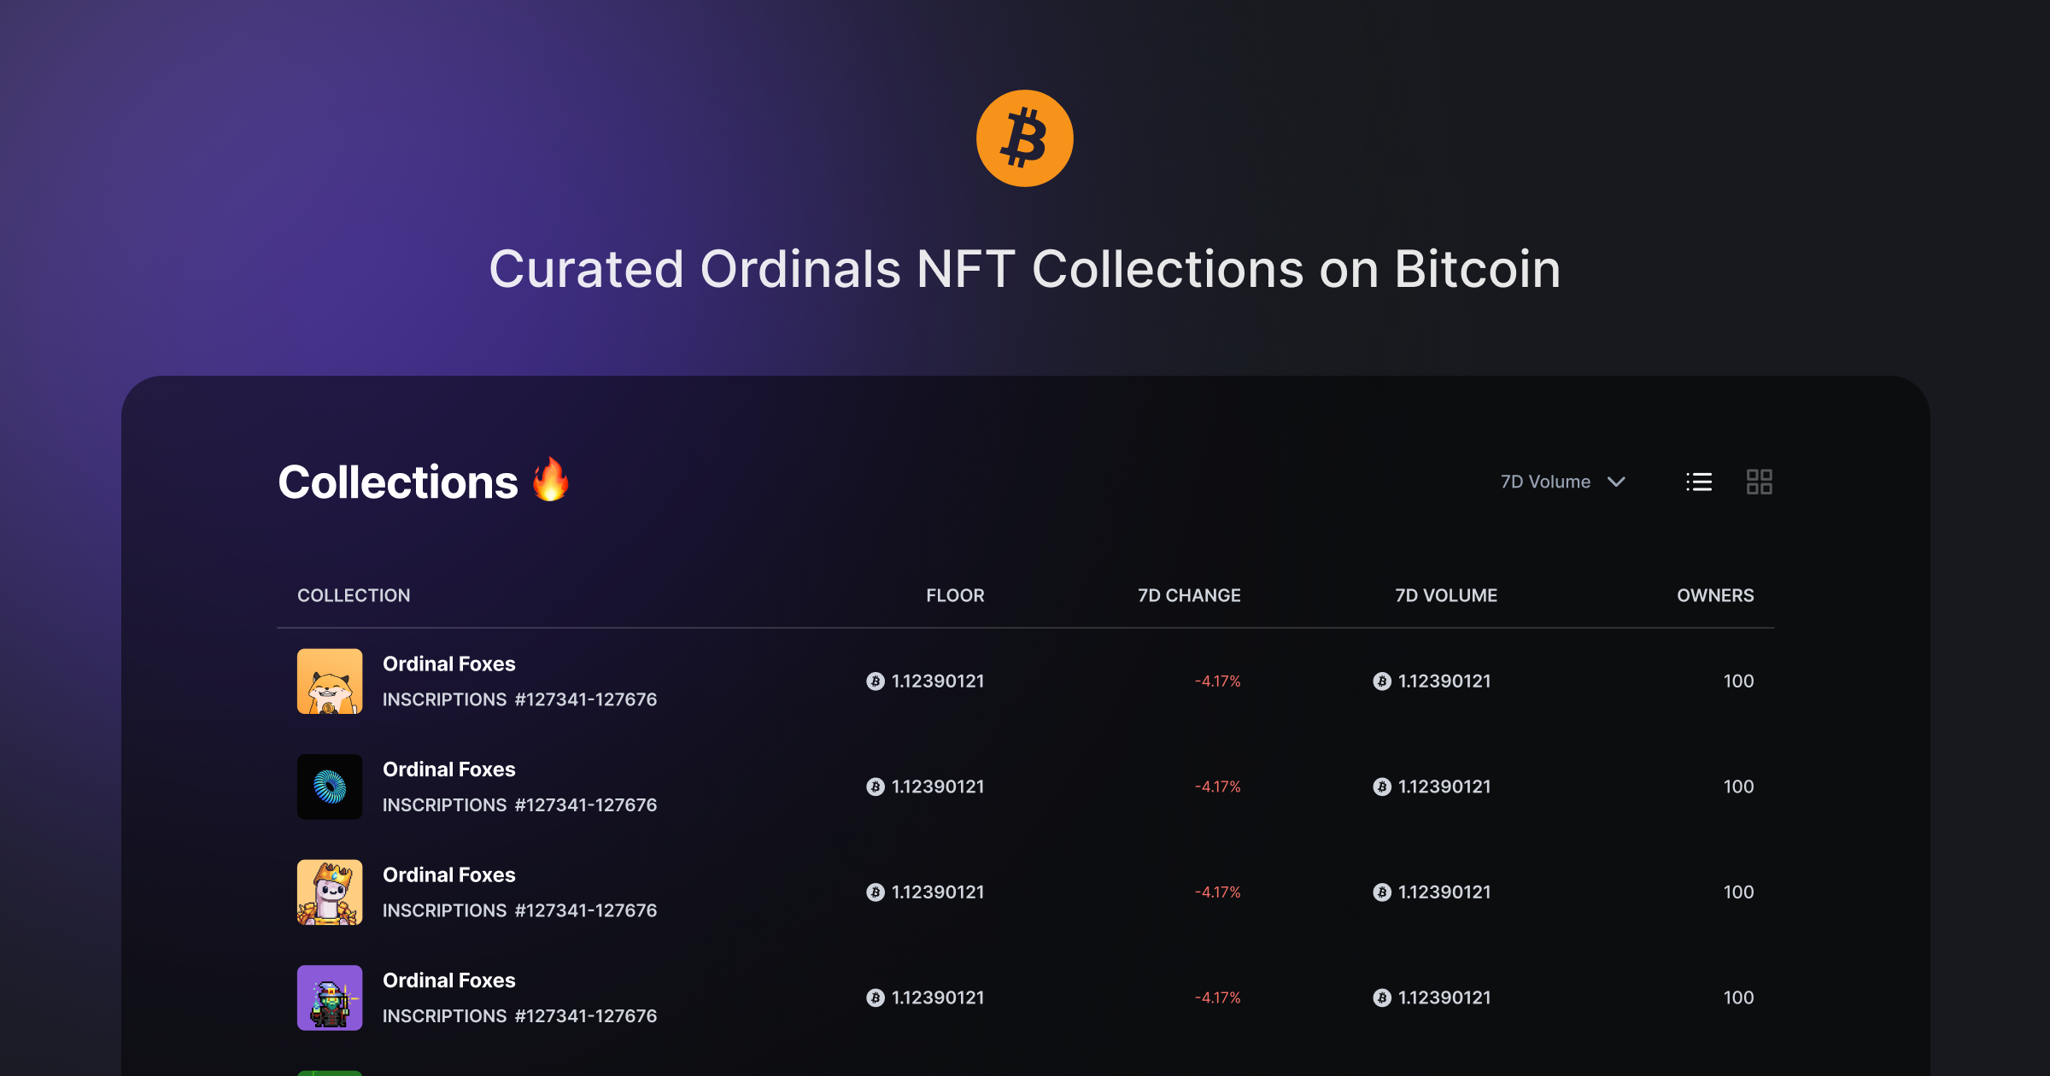Open the 7D Volume sort dropdown
Viewport: 2050px width, 1076px height.
coord(1562,482)
